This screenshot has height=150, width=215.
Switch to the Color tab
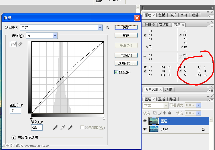click(x=148, y=15)
